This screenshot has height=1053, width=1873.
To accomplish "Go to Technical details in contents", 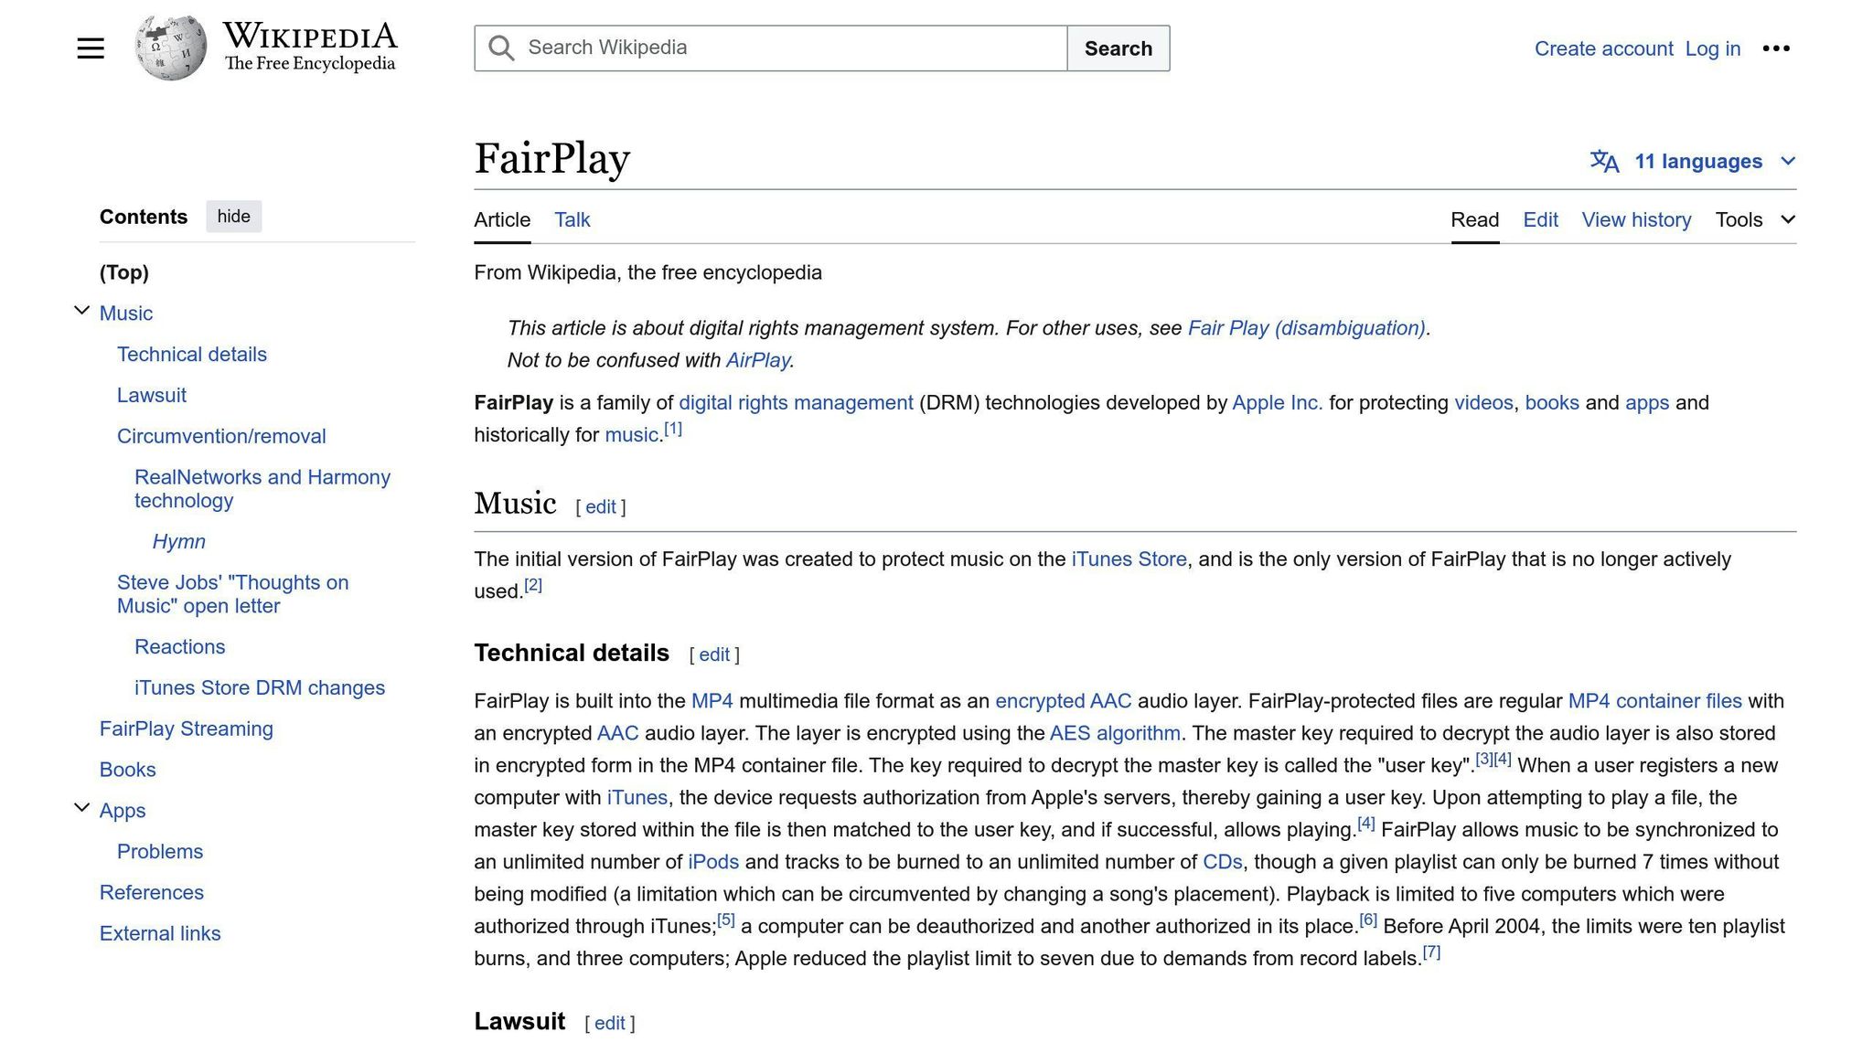I will click(x=192, y=355).
